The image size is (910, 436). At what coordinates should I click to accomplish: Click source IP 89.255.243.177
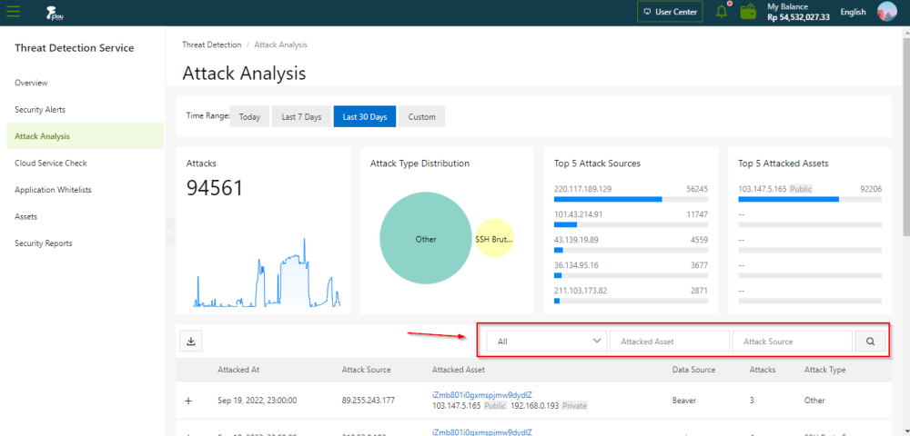point(369,400)
